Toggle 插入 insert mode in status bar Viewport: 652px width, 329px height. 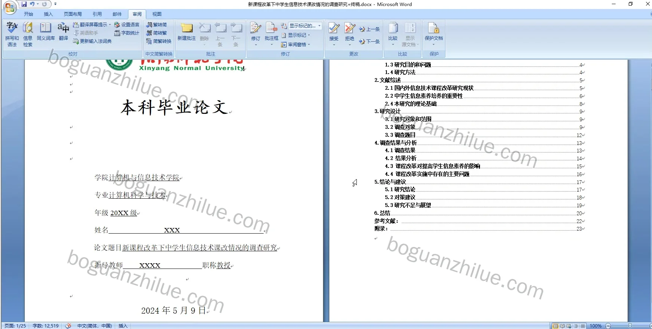click(x=123, y=326)
